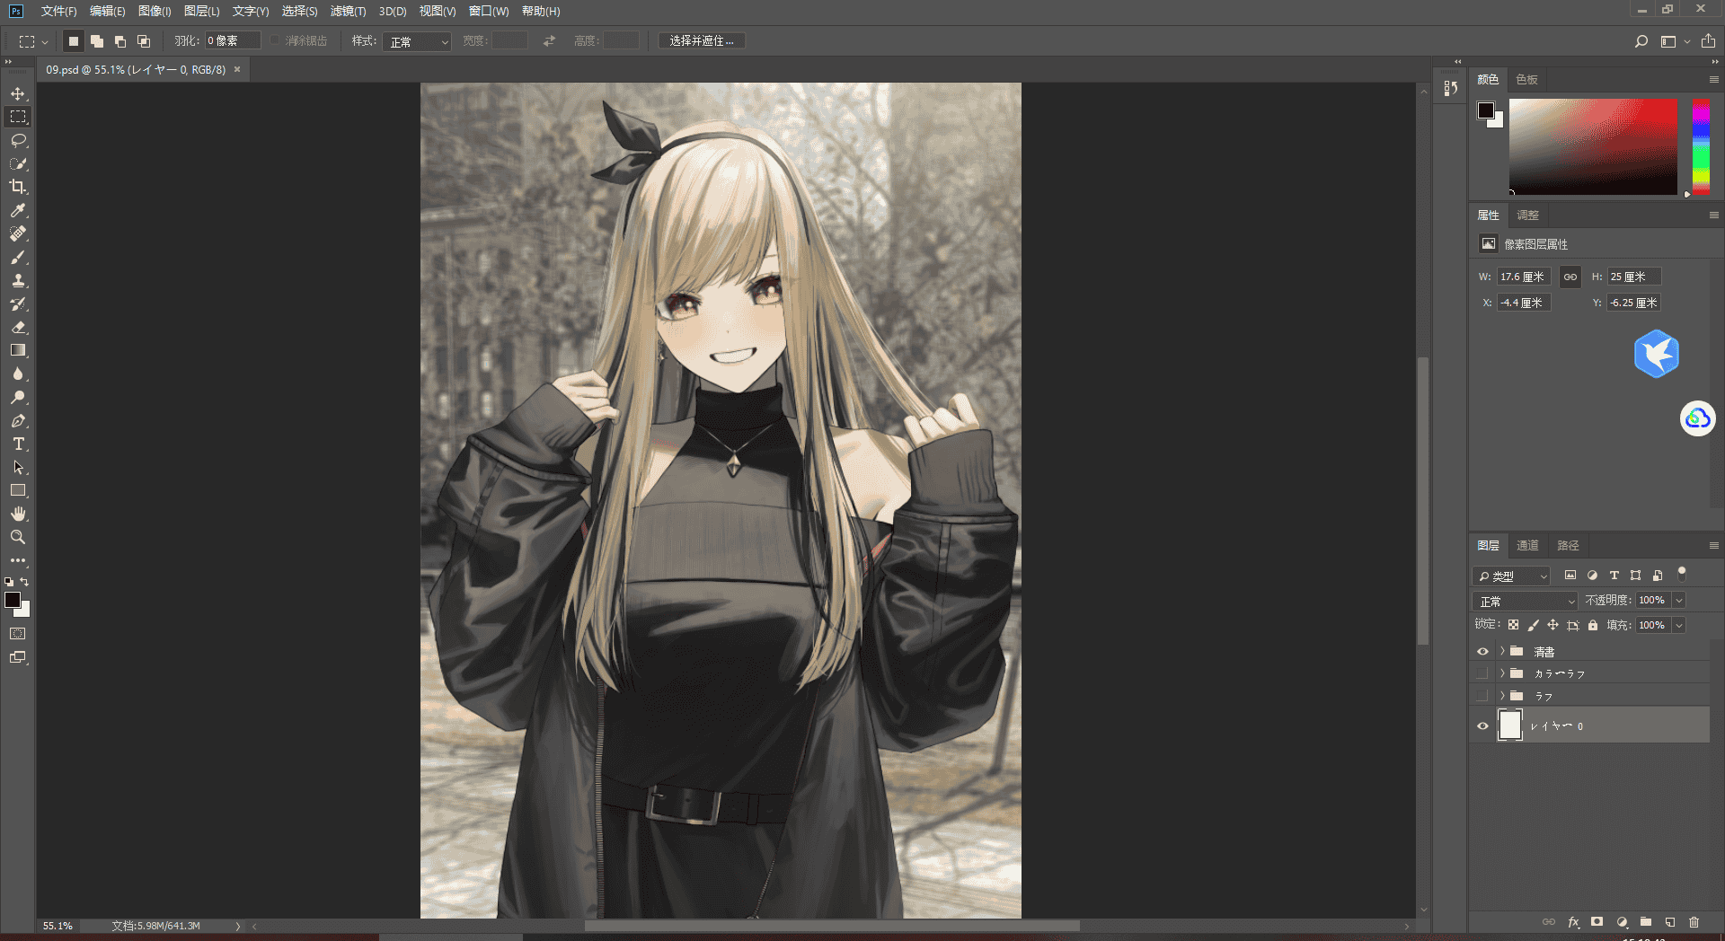The width and height of the screenshot is (1725, 941).
Task: Switch to the 调整 panel tab
Action: point(1527,215)
